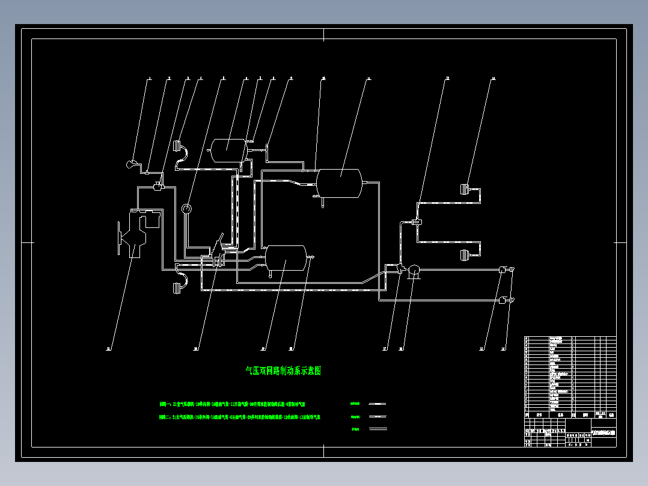Screen dimensions: 648x486
Task: Click part number label 1 at top
Action: tap(150, 78)
